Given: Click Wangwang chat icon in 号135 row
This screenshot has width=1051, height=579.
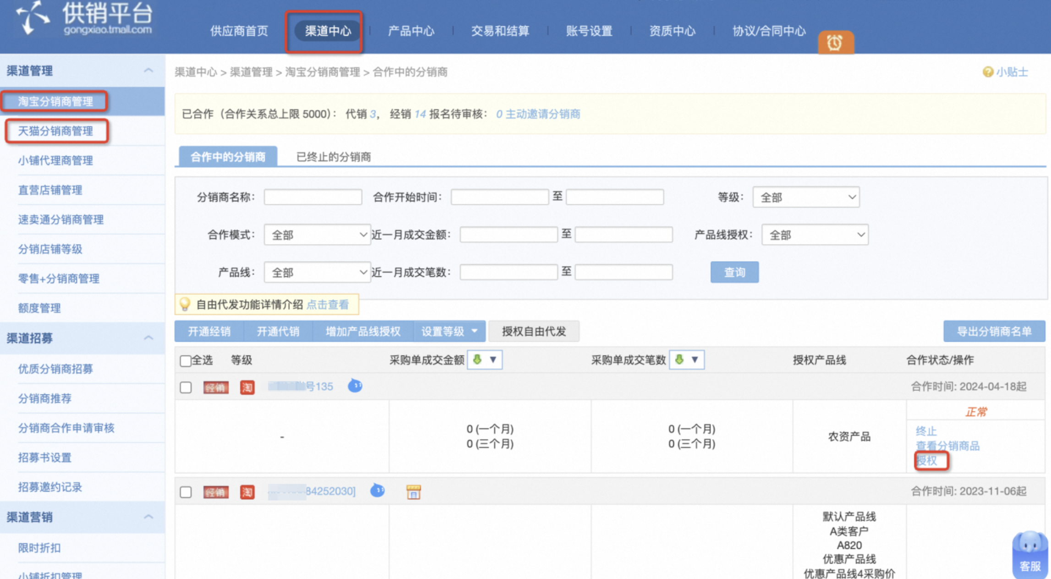Looking at the screenshot, I should pyautogui.click(x=355, y=386).
